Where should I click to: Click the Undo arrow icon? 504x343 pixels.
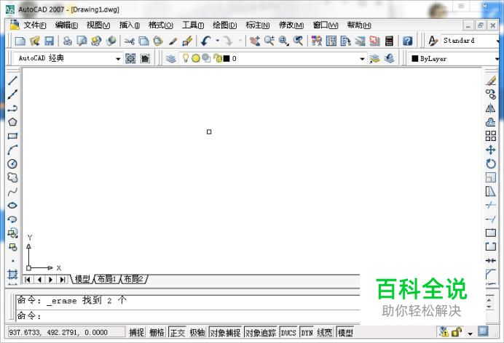[x=205, y=41]
